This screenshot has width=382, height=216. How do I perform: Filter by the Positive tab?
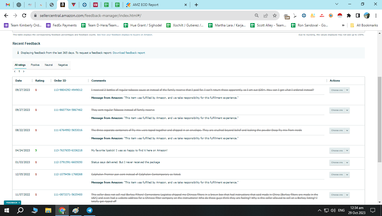[35, 65]
